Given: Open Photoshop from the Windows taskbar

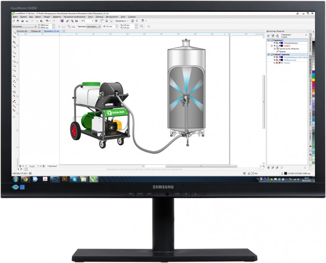Looking at the screenshot, I should click(x=55, y=179).
